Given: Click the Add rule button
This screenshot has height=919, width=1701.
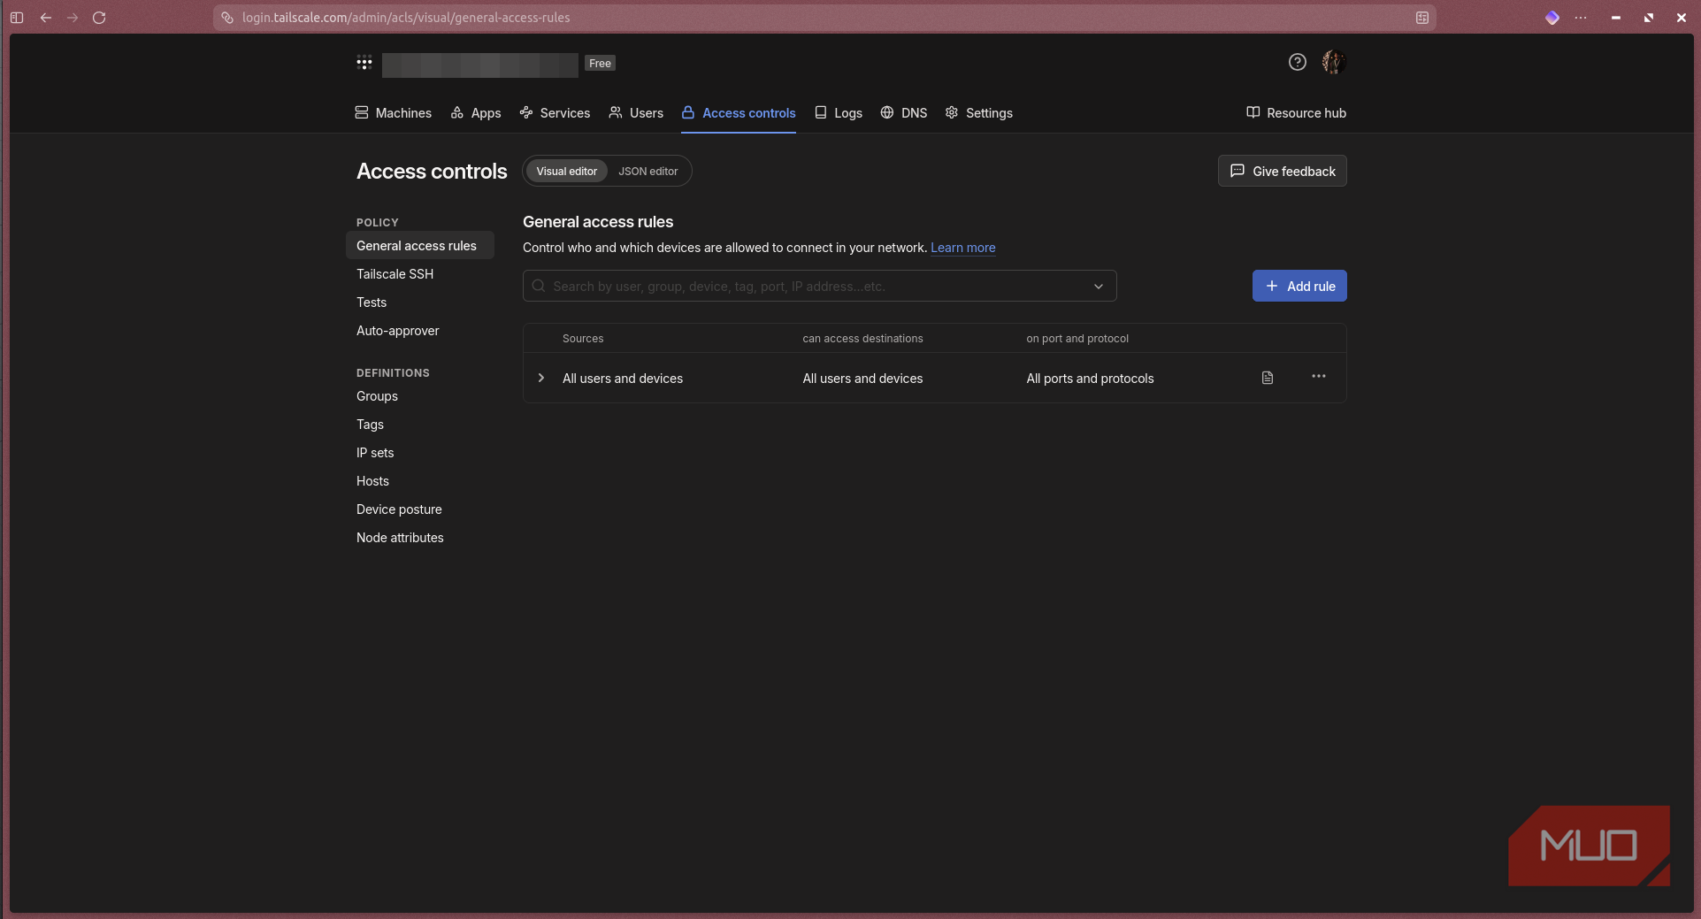Looking at the screenshot, I should click(x=1299, y=286).
